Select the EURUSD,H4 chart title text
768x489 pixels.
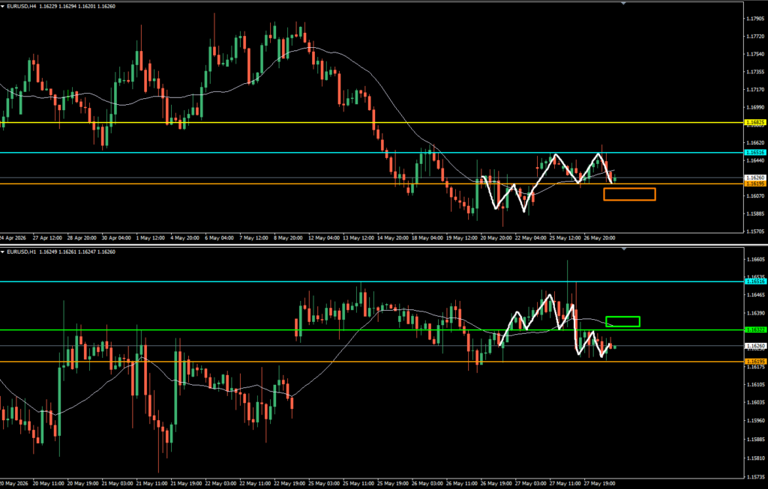pyautogui.click(x=22, y=6)
